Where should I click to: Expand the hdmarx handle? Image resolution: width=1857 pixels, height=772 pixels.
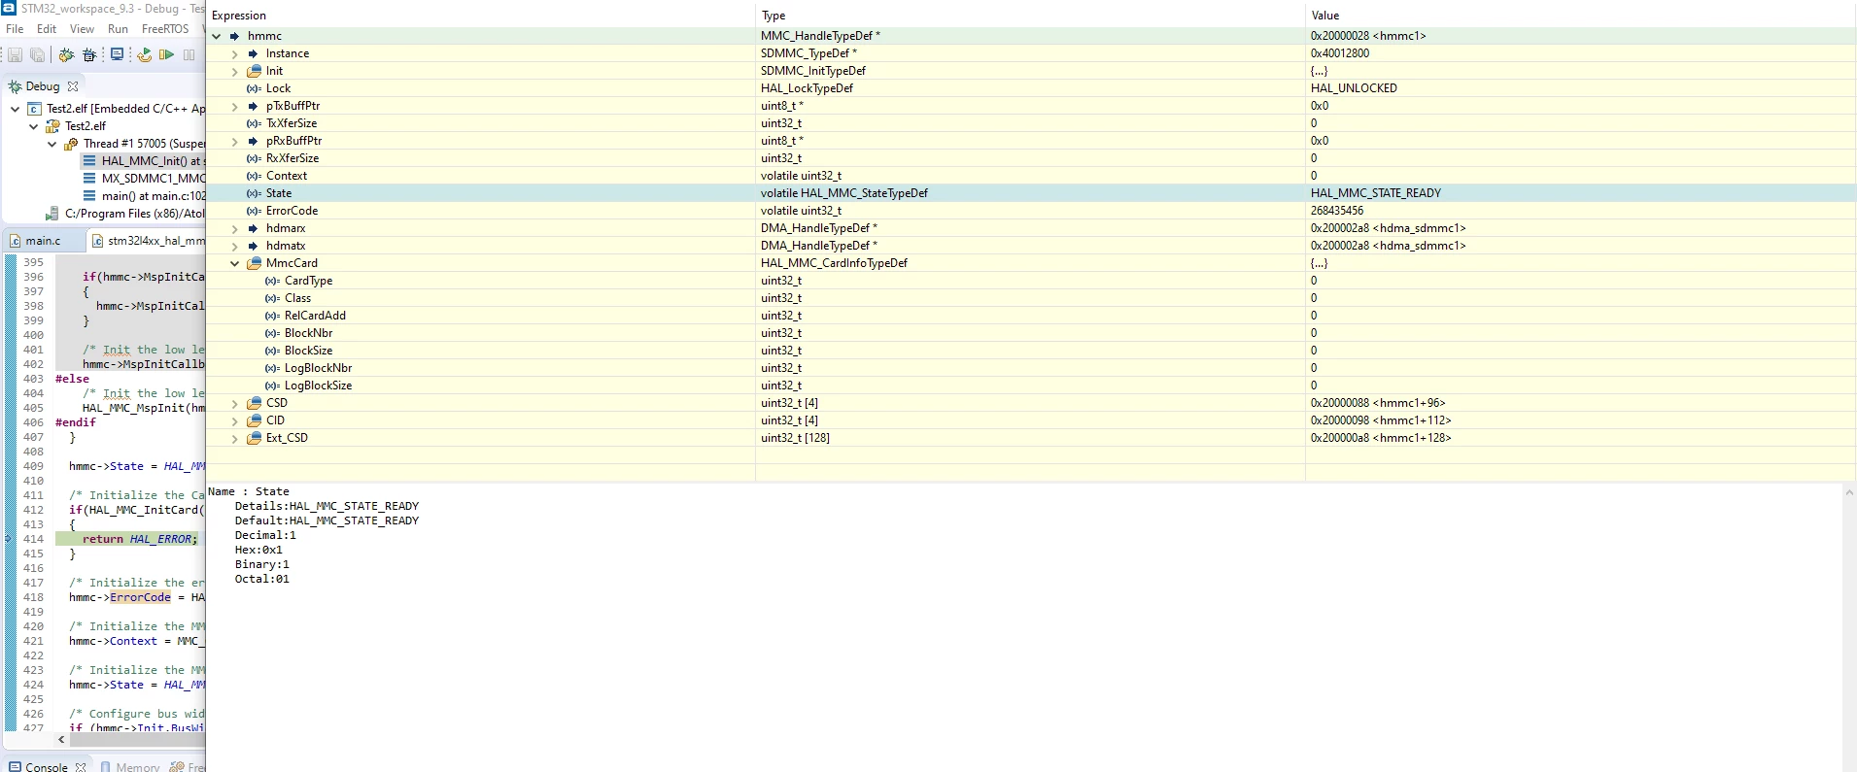pos(234,228)
